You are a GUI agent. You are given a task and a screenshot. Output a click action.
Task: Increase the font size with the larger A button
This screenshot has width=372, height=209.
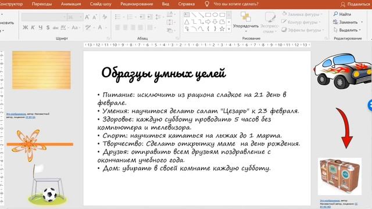(87, 17)
